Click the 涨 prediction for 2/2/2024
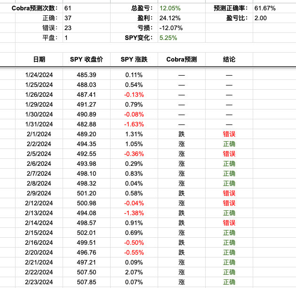Screen dimensions: 296x288 click(182, 144)
